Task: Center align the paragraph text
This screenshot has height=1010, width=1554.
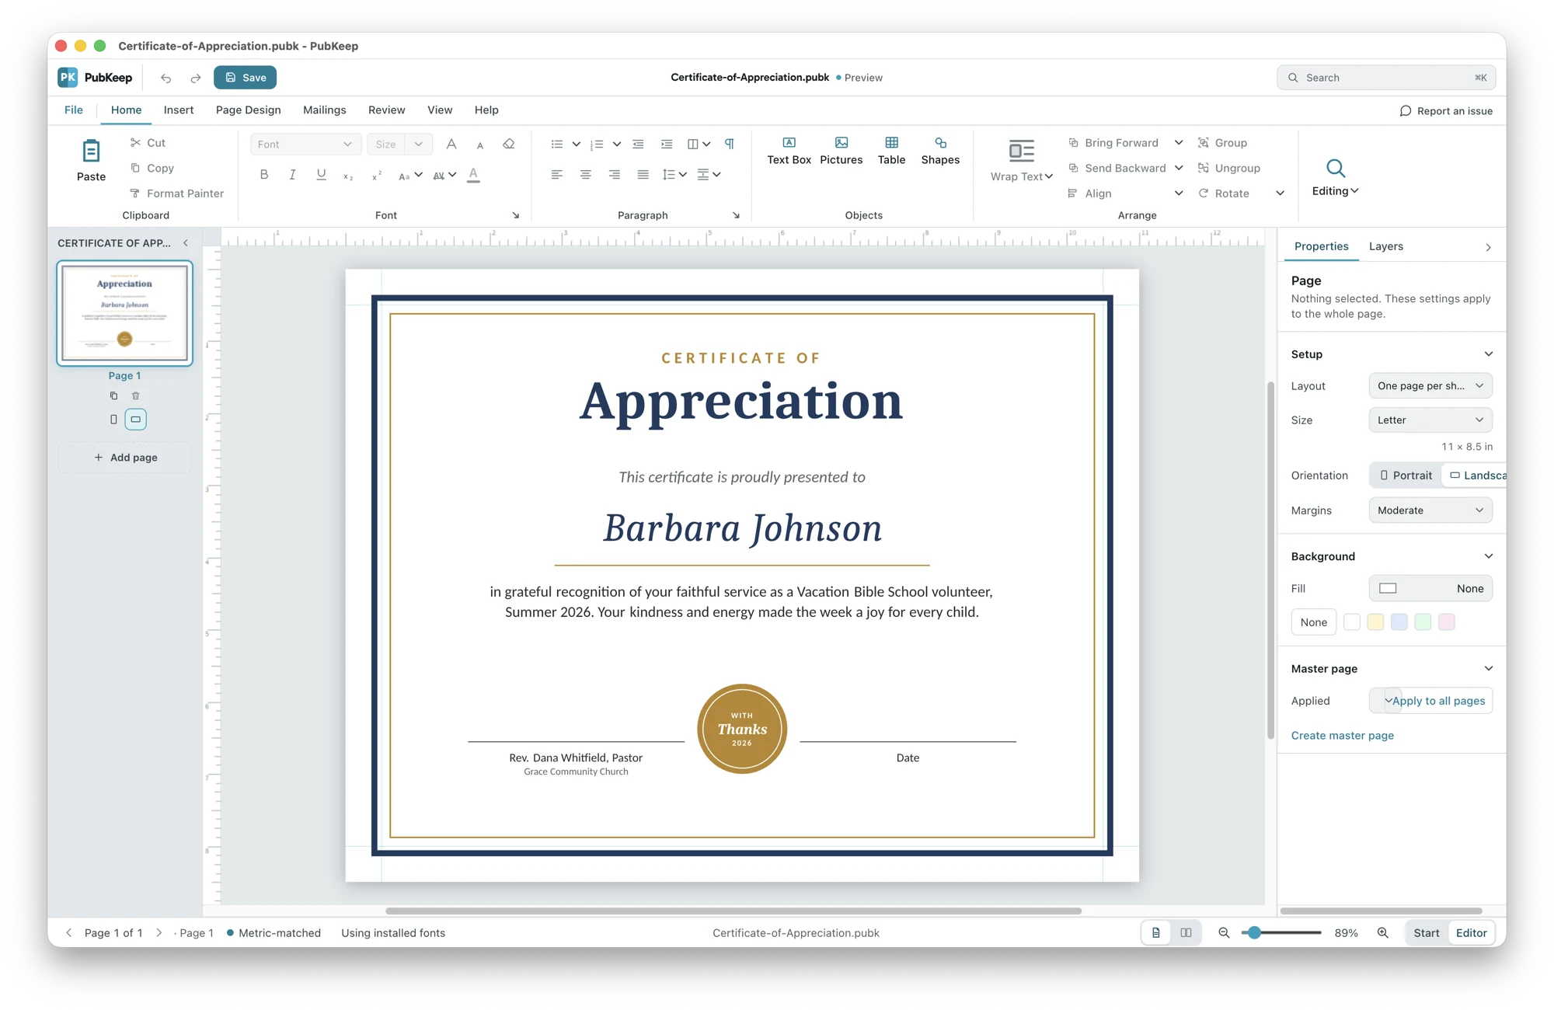Action: [586, 175]
